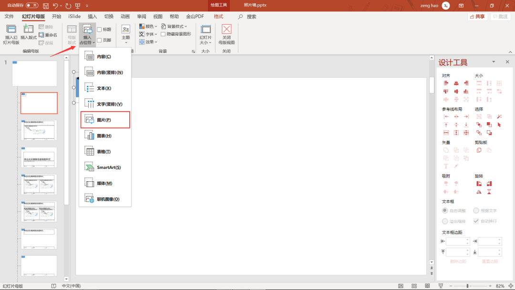
Task: Click Slide Sorter view icon in status bar
Action: pyautogui.click(x=414, y=286)
